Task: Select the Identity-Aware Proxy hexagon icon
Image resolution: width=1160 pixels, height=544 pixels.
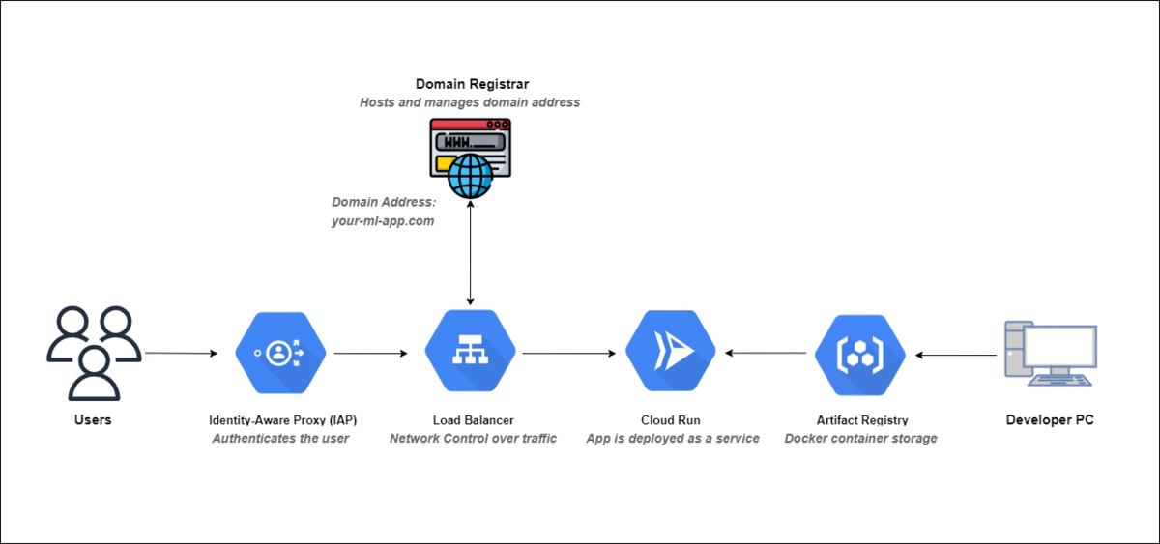Action: tap(281, 354)
